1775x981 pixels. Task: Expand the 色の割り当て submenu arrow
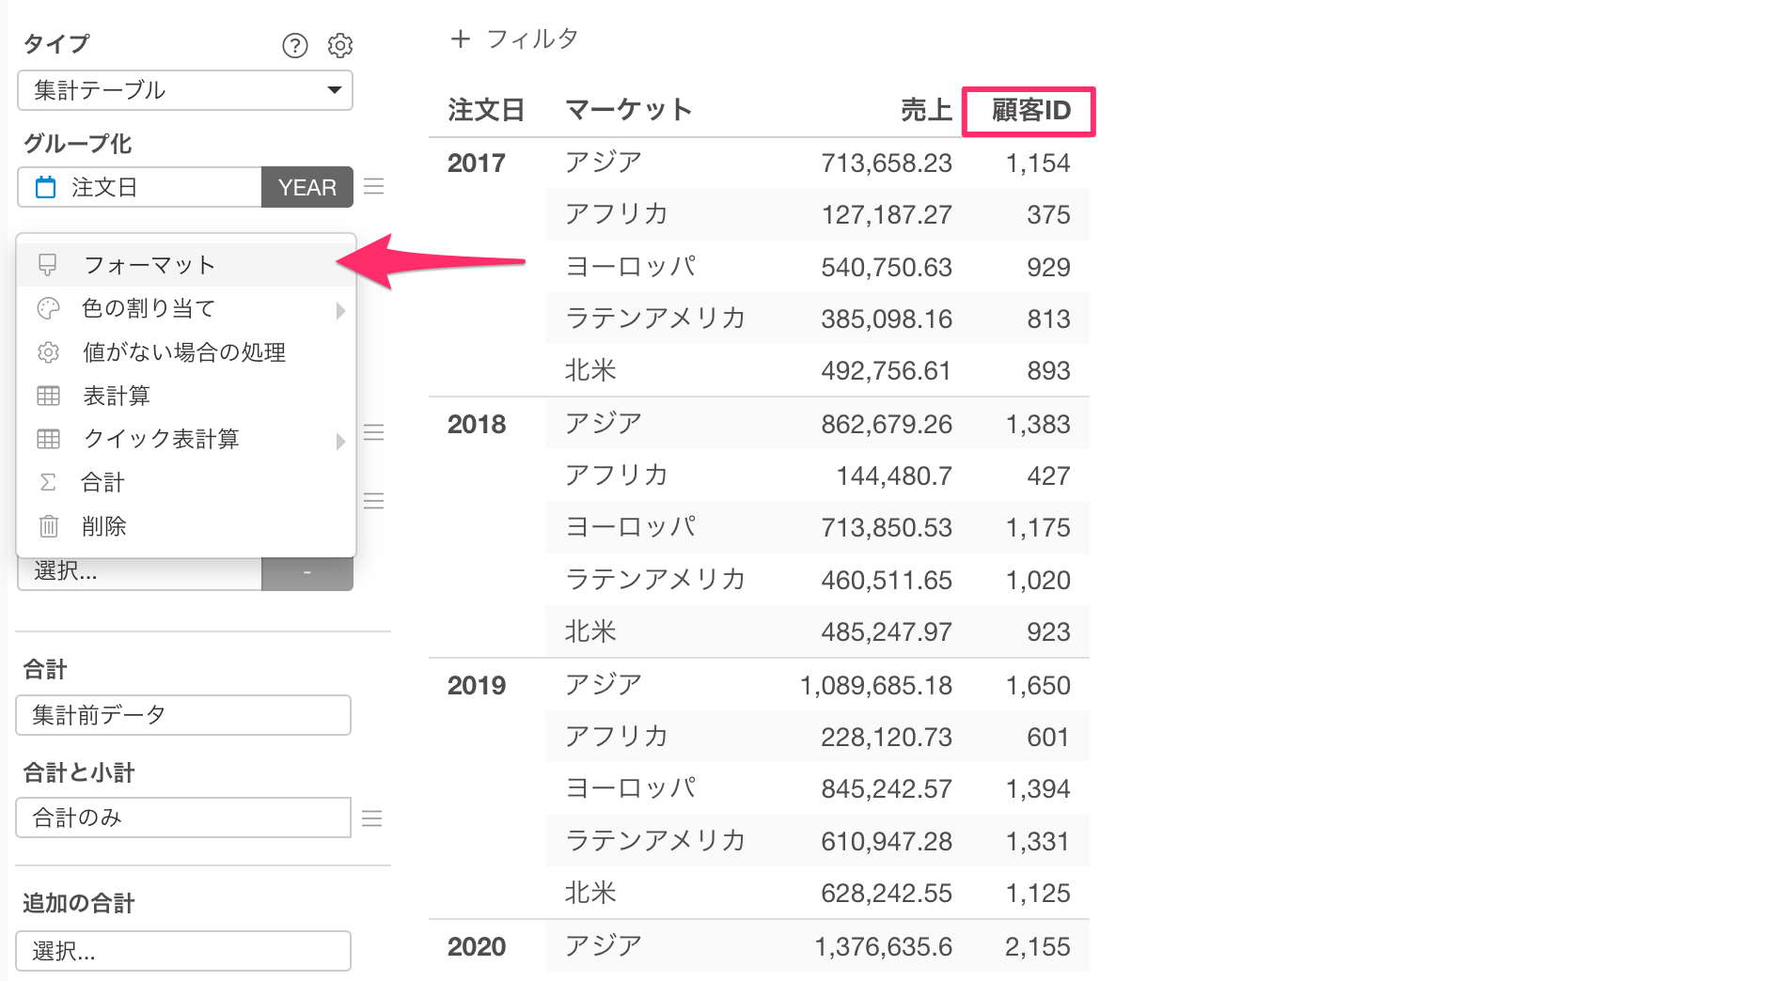[x=340, y=310]
